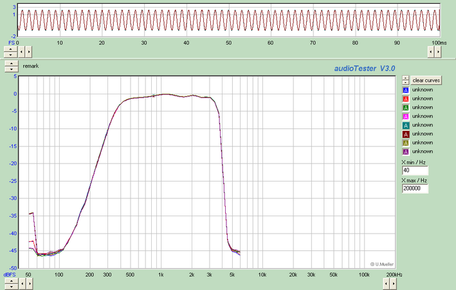Click down arrow of FS waveform scale stepper
The height and width of the screenshot is (290, 456).
pyautogui.click(x=11, y=53)
